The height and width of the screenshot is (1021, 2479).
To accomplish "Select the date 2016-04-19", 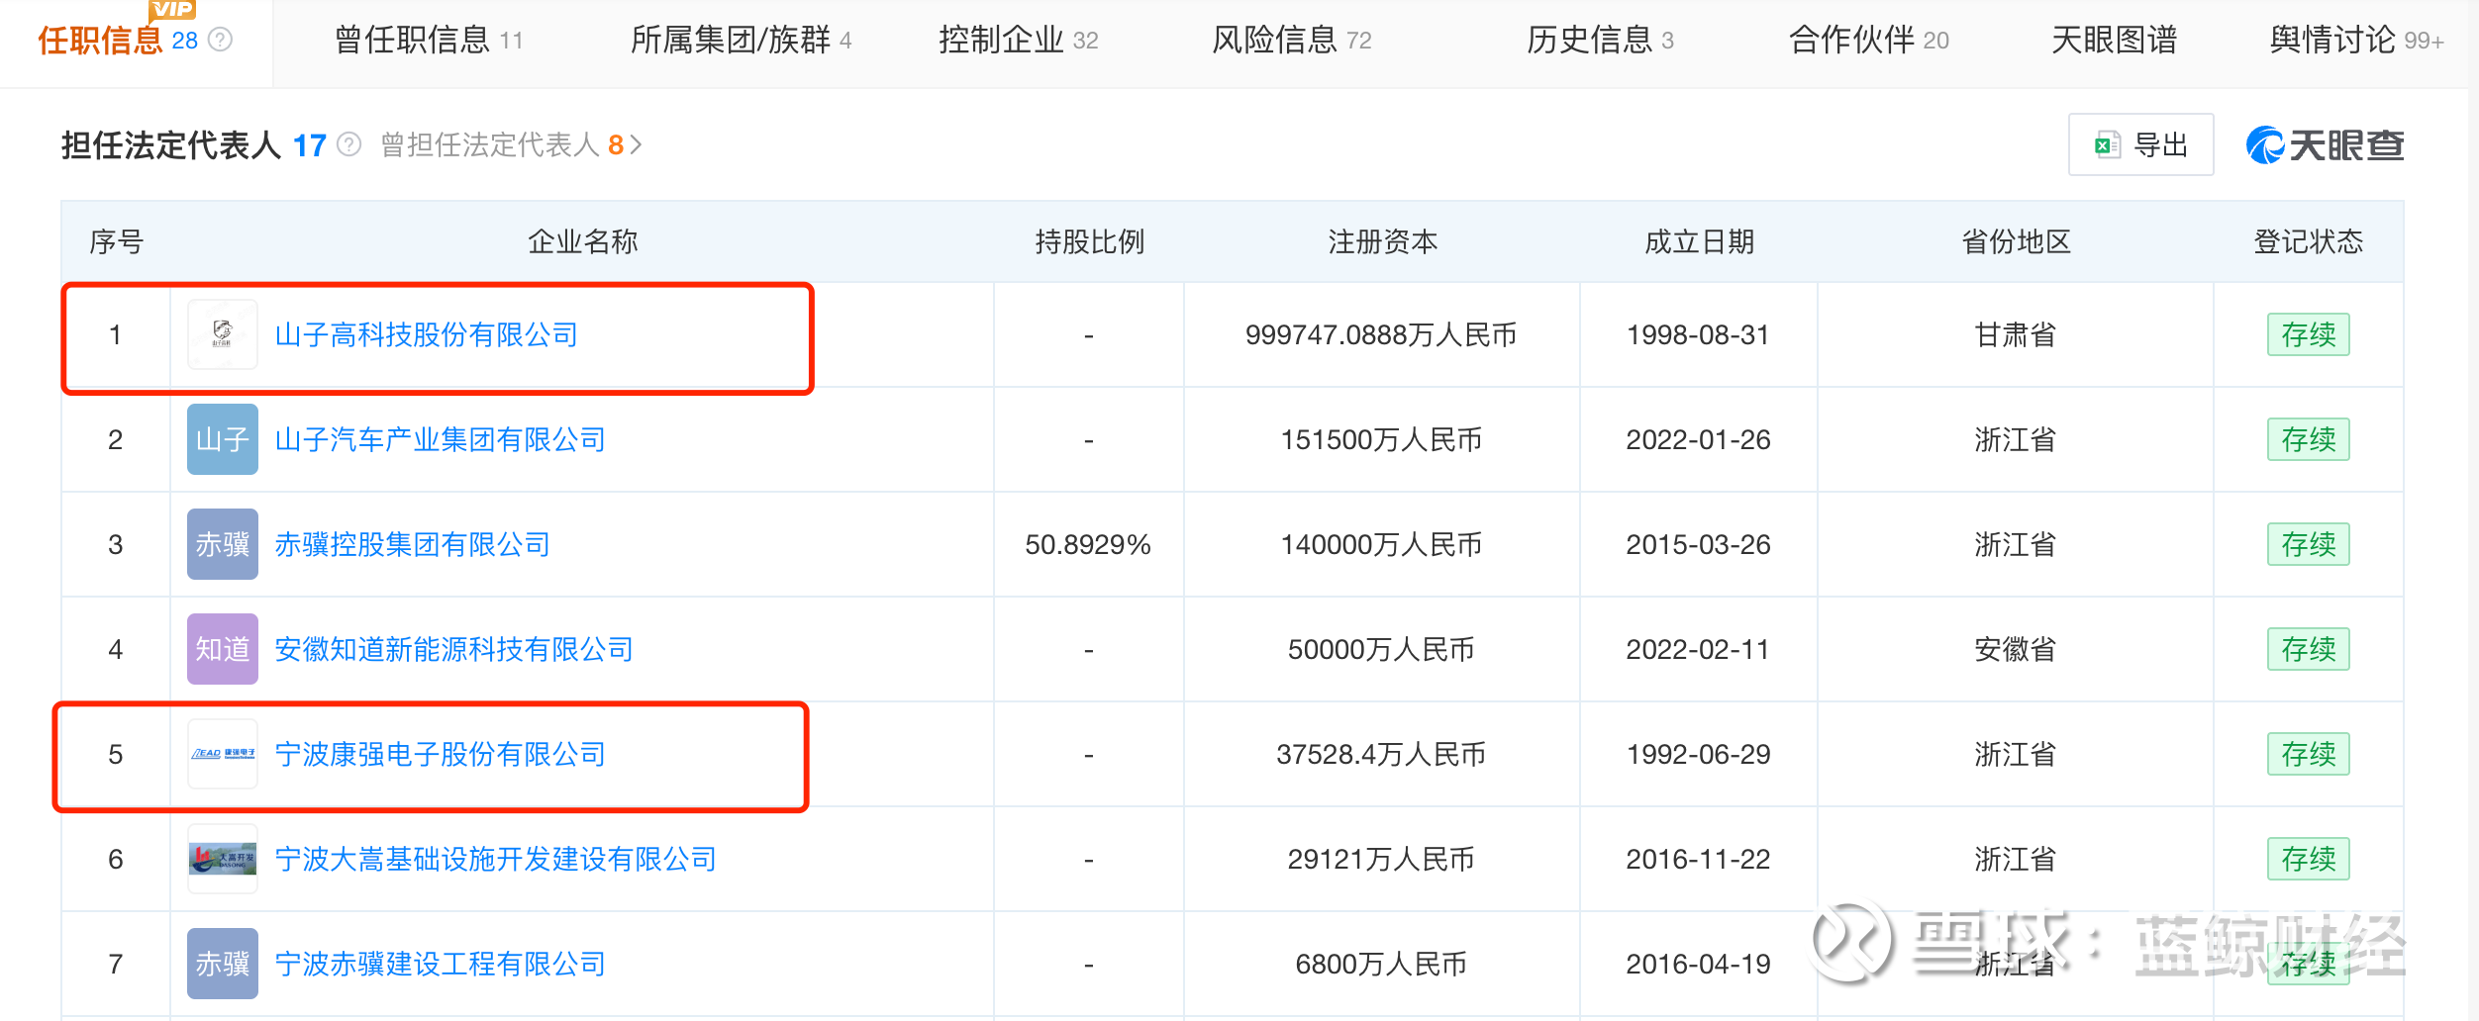I will 1699,964.
